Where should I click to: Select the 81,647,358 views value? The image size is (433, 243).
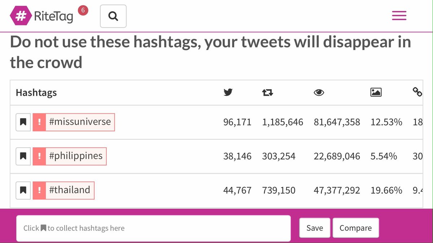point(337,122)
